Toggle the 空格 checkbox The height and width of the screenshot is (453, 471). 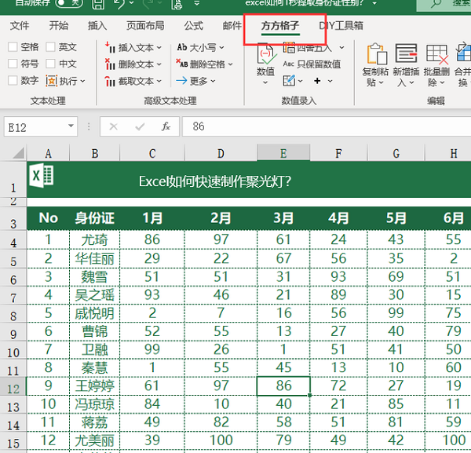point(13,47)
